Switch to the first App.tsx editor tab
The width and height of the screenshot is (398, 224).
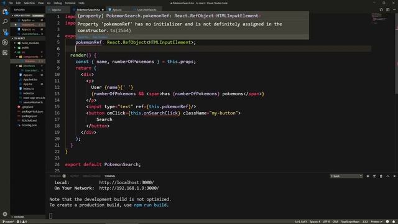click(58, 10)
